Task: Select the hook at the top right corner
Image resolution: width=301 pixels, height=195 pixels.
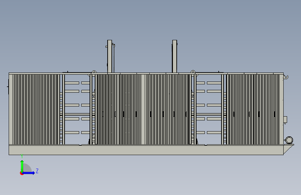Action: click(x=286, y=77)
